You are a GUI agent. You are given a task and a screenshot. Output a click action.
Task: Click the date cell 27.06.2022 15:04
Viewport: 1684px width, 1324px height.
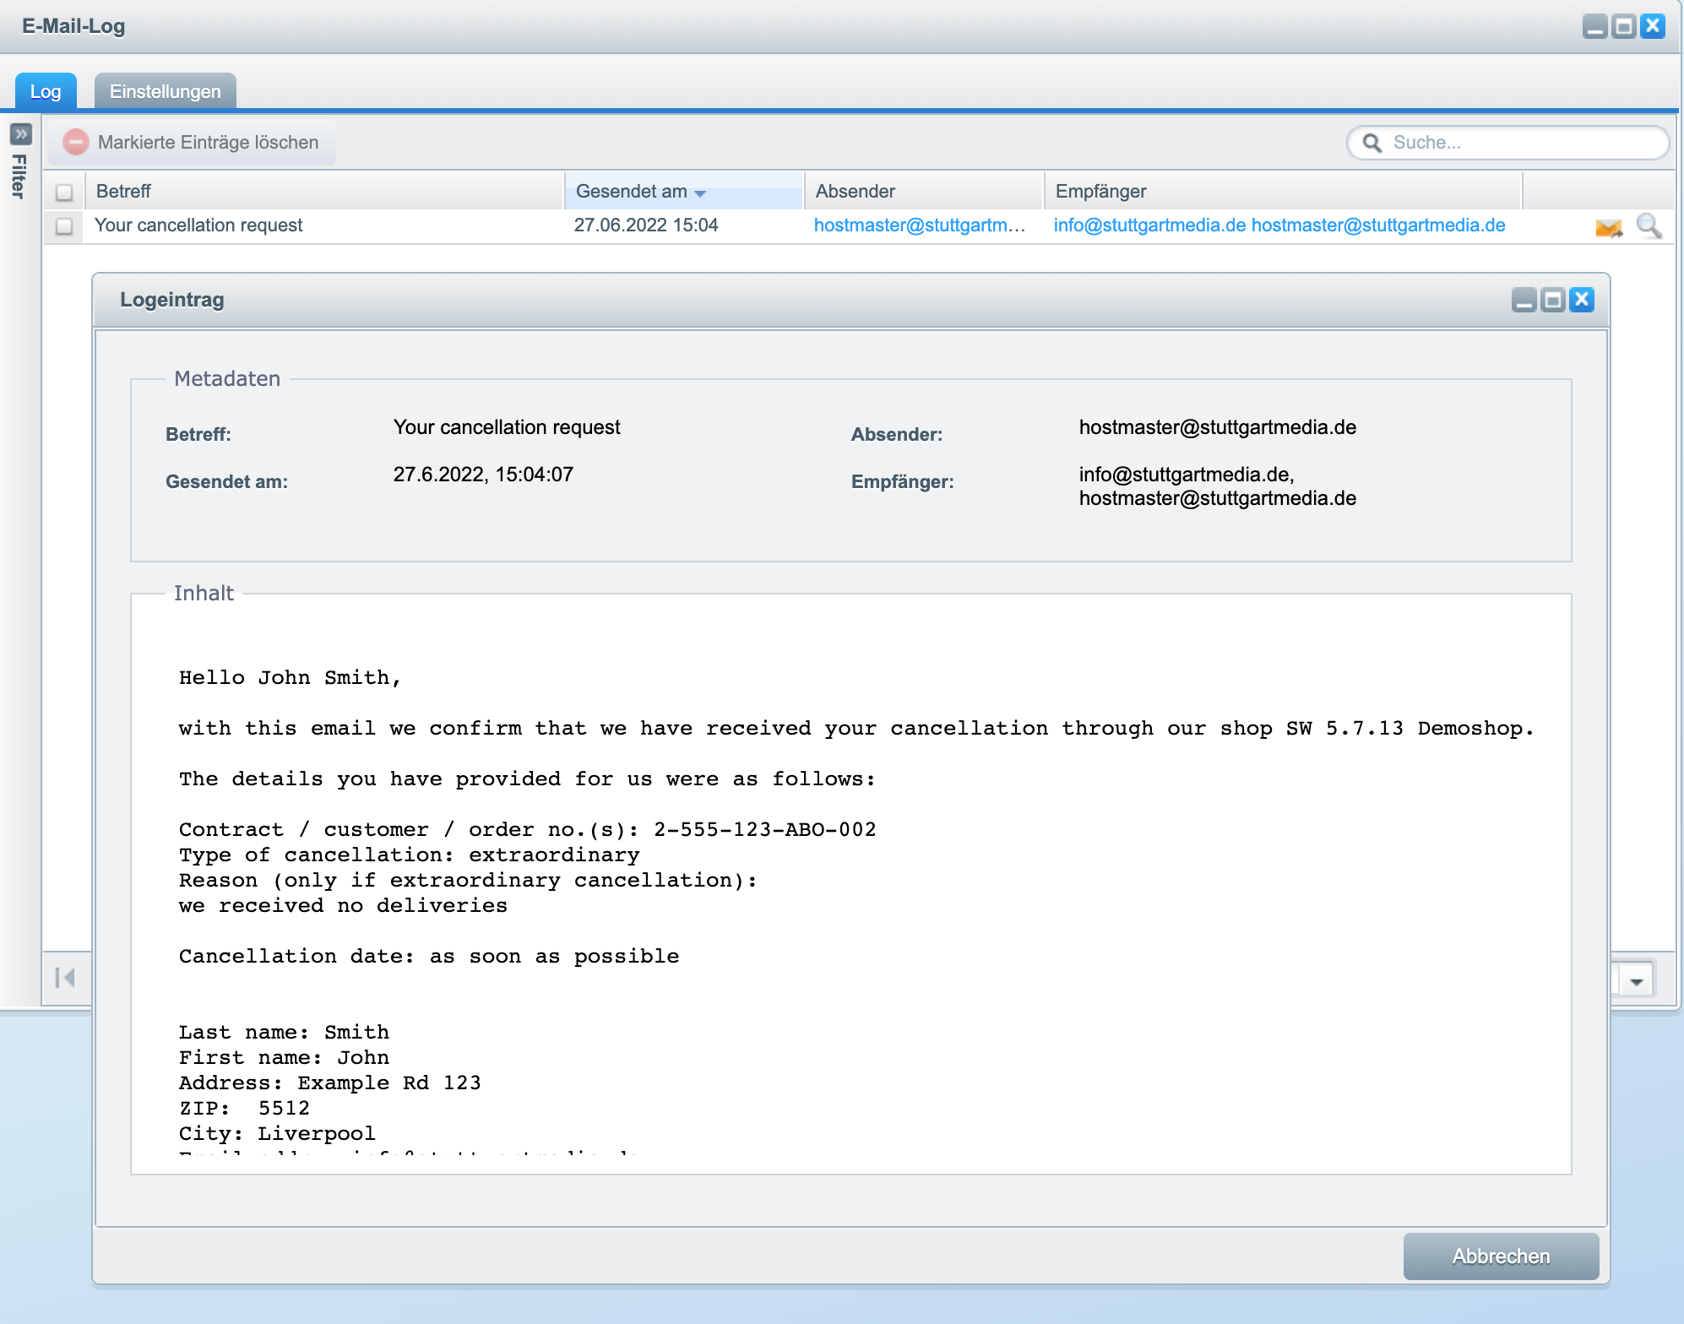pos(646,225)
